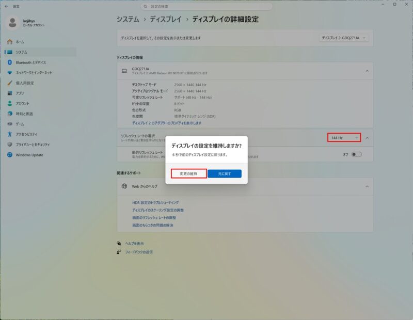This screenshot has width=413, height=320.
Task: Click the Windows Update icon
Action: [x=10, y=155]
